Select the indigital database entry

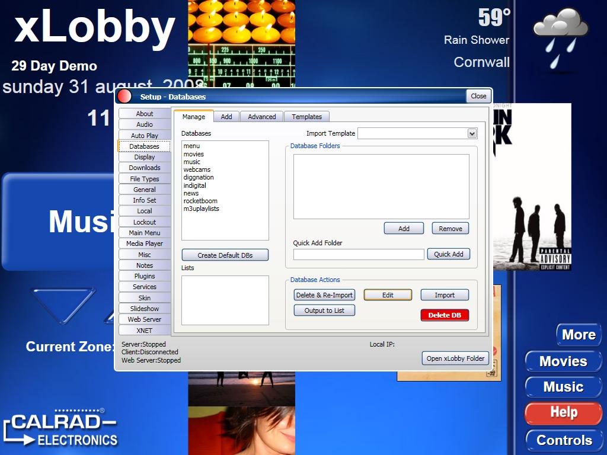click(x=194, y=185)
